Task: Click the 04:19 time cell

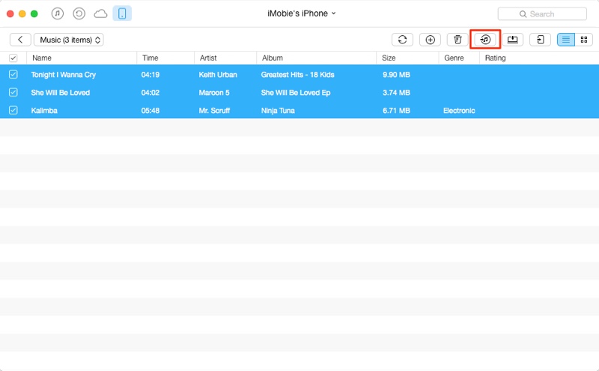Action: (150, 75)
